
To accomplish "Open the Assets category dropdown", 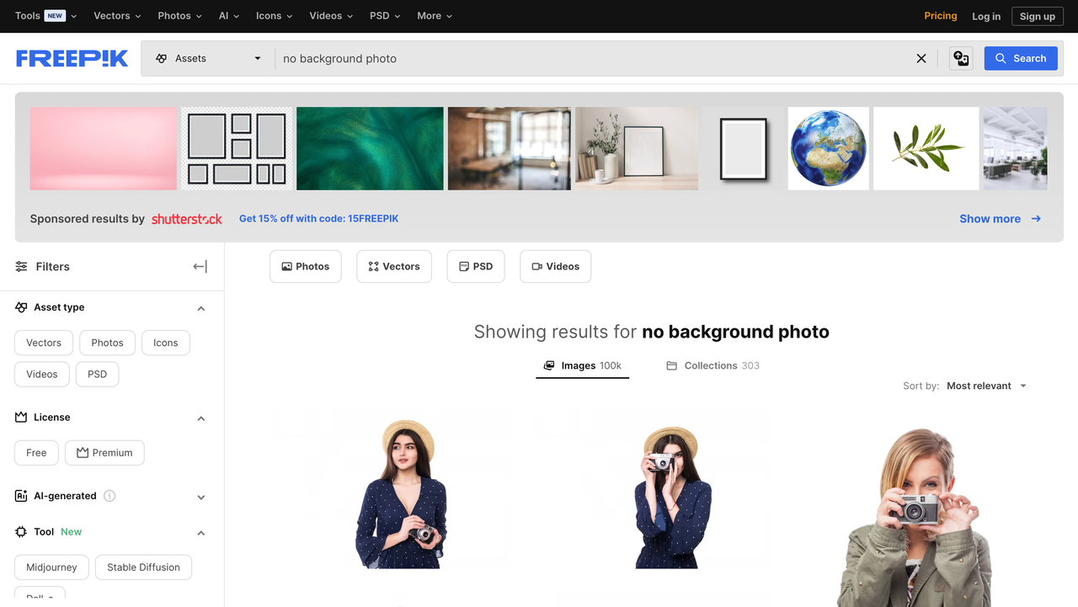I will 208,58.
